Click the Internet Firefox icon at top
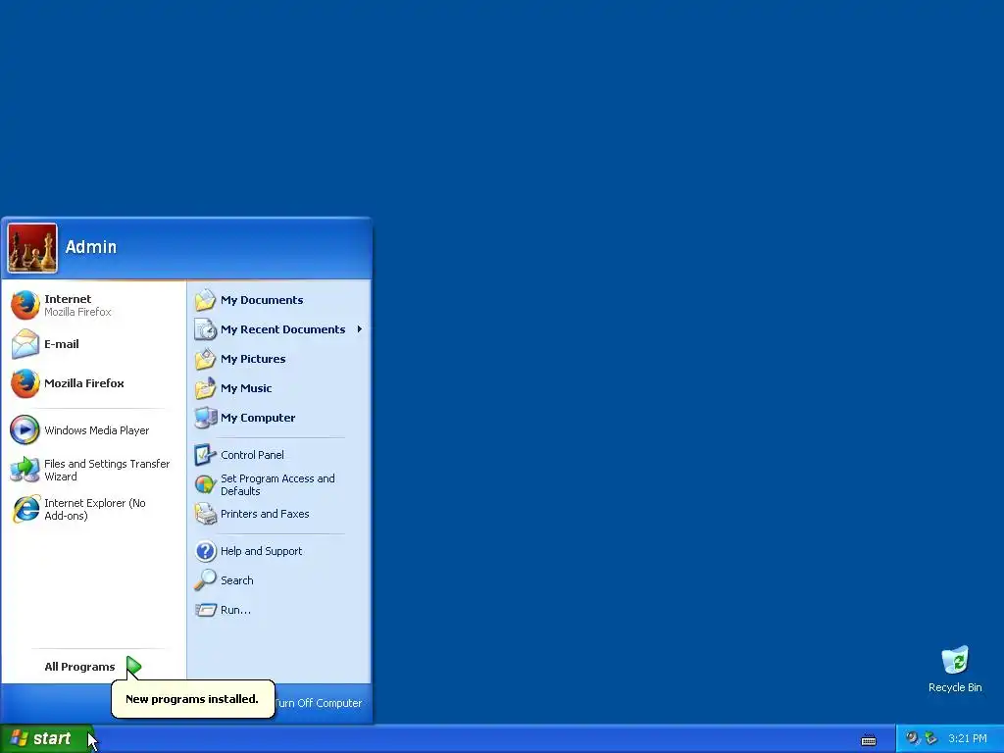 click(25, 305)
